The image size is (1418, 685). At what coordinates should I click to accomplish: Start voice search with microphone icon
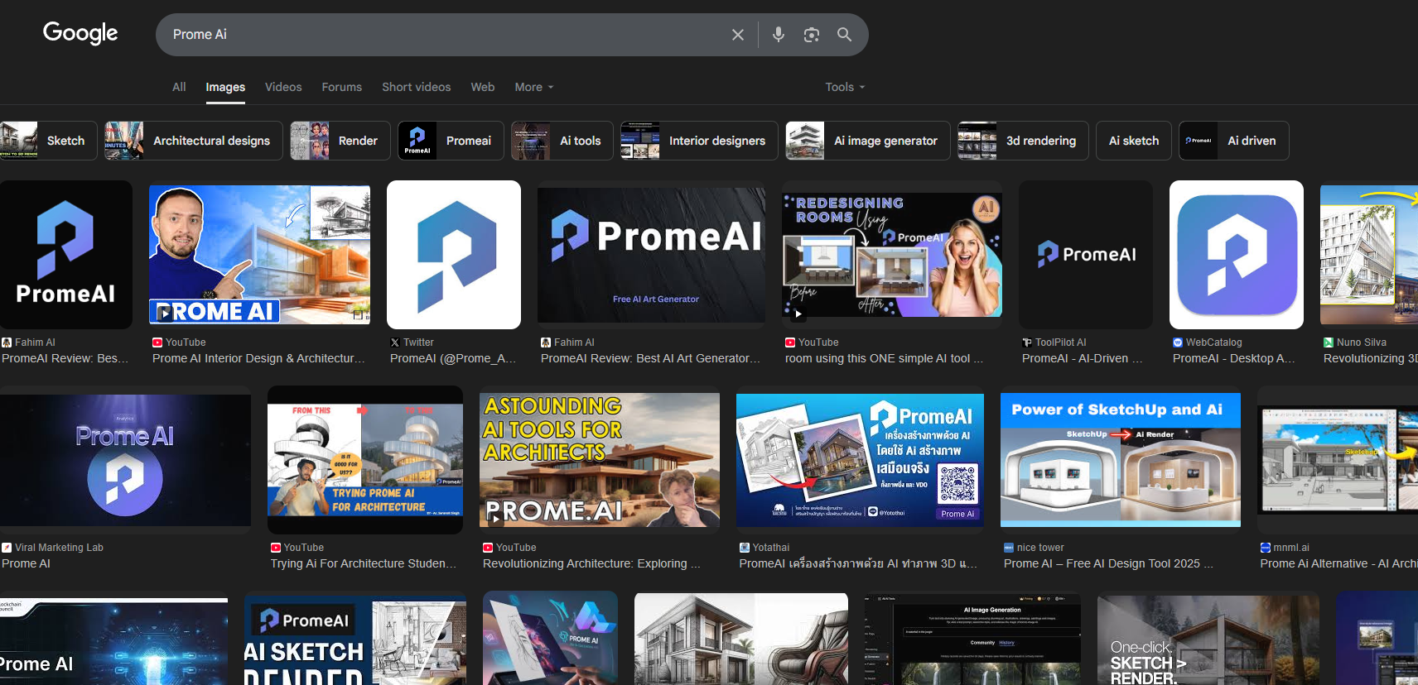point(778,35)
